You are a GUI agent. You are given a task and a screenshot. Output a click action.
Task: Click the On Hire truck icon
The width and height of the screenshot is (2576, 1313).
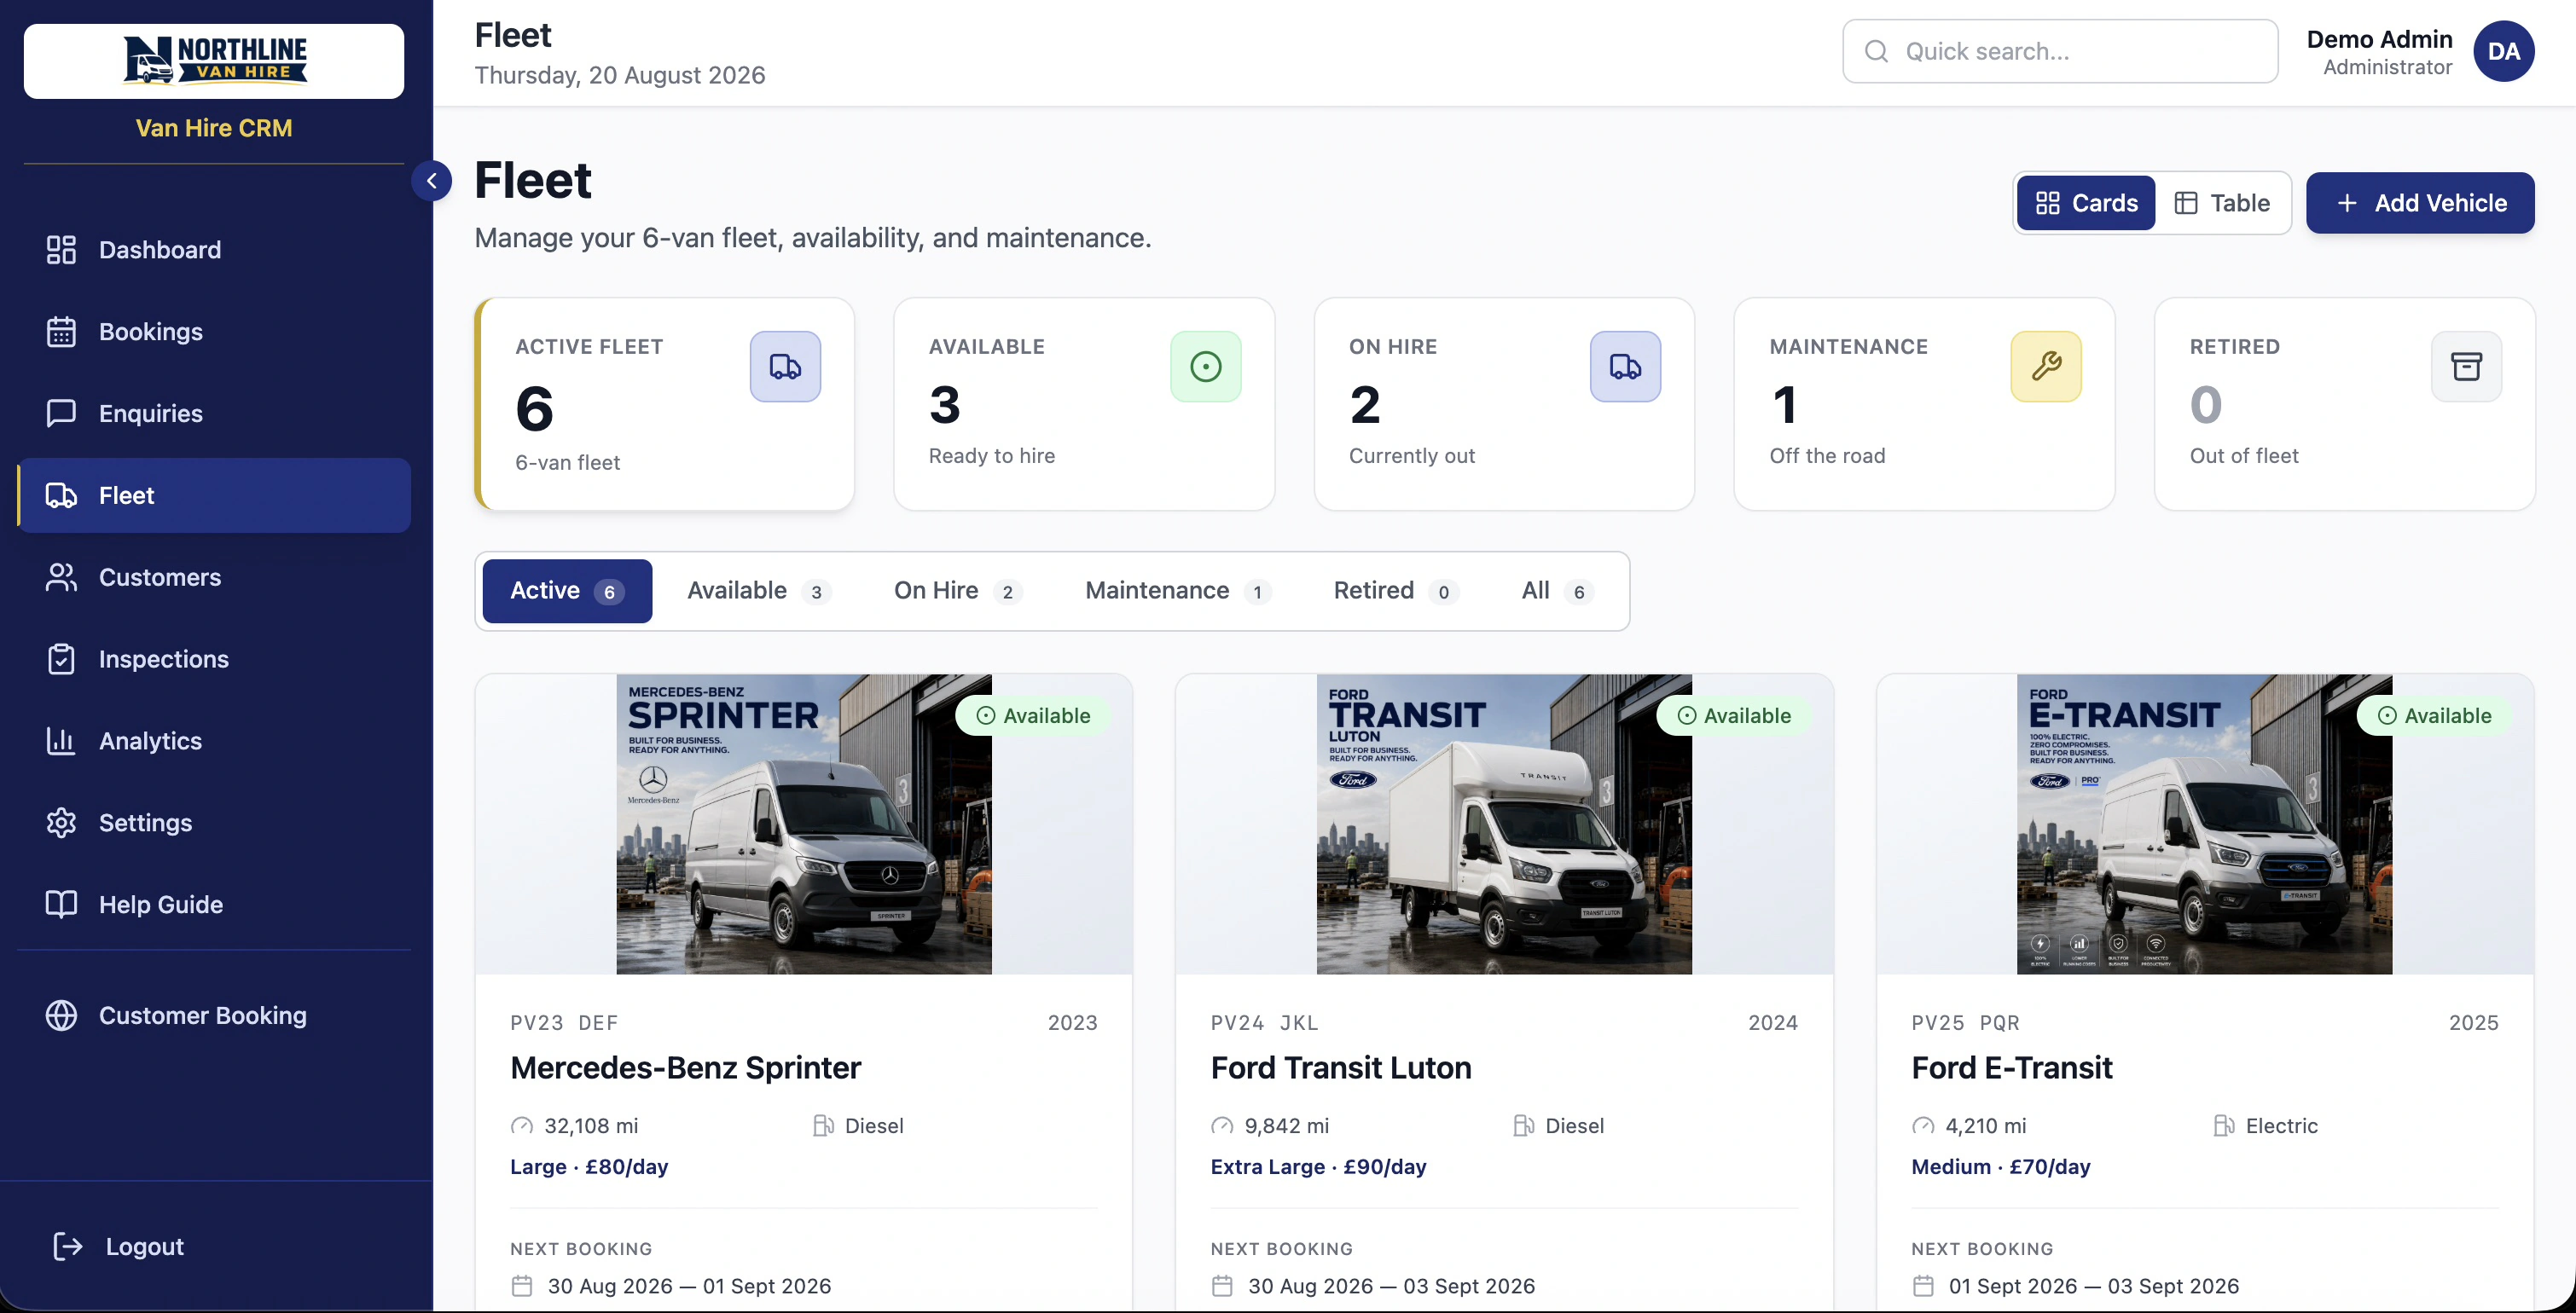point(1625,367)
